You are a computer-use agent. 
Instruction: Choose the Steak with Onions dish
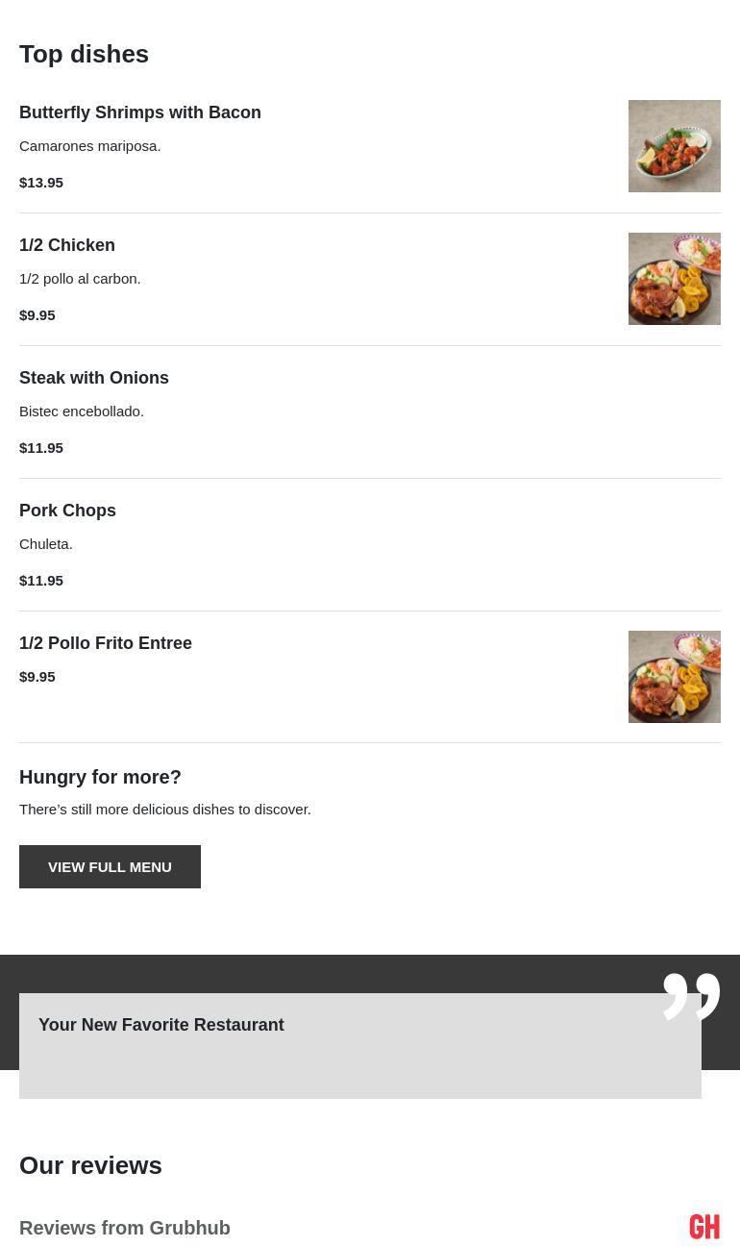pyautogui.click(x=94, y=378)
